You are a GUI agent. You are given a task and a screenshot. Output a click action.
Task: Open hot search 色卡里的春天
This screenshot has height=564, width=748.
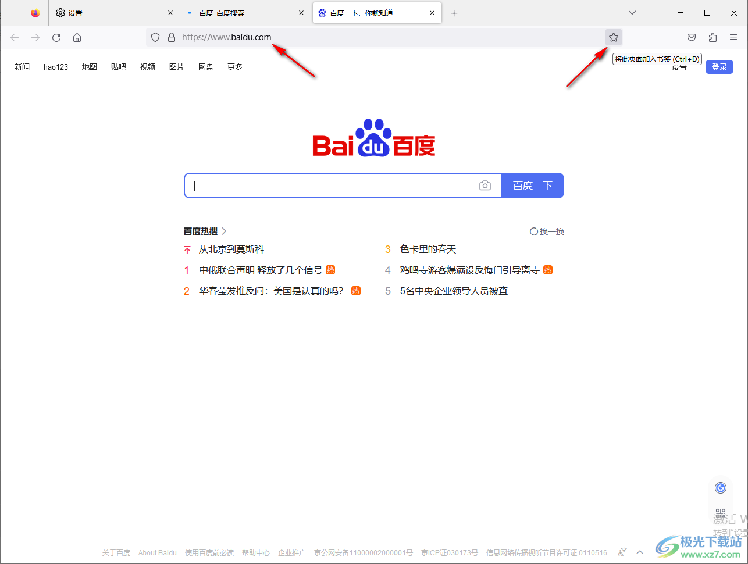[x=428, y=249]
